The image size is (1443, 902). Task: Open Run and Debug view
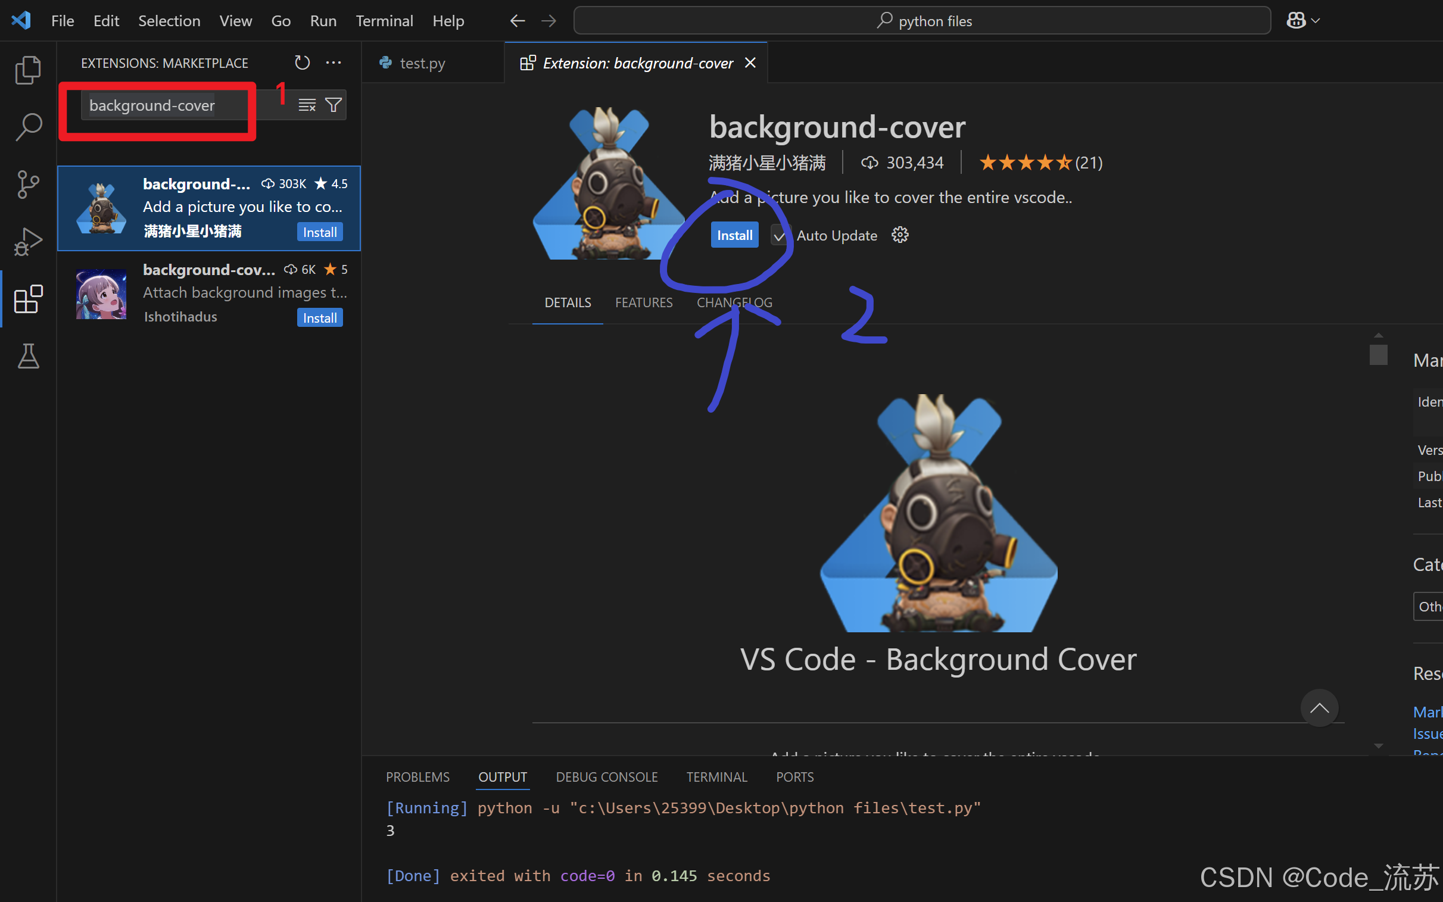click(x=28, y=242)
